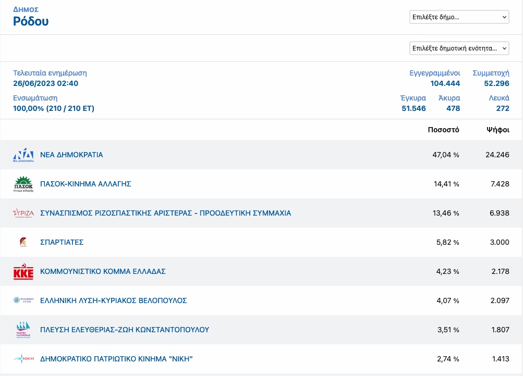523x376 pixels.
Task: Click the red KKE party logo
Action: (x=23, y=271)
